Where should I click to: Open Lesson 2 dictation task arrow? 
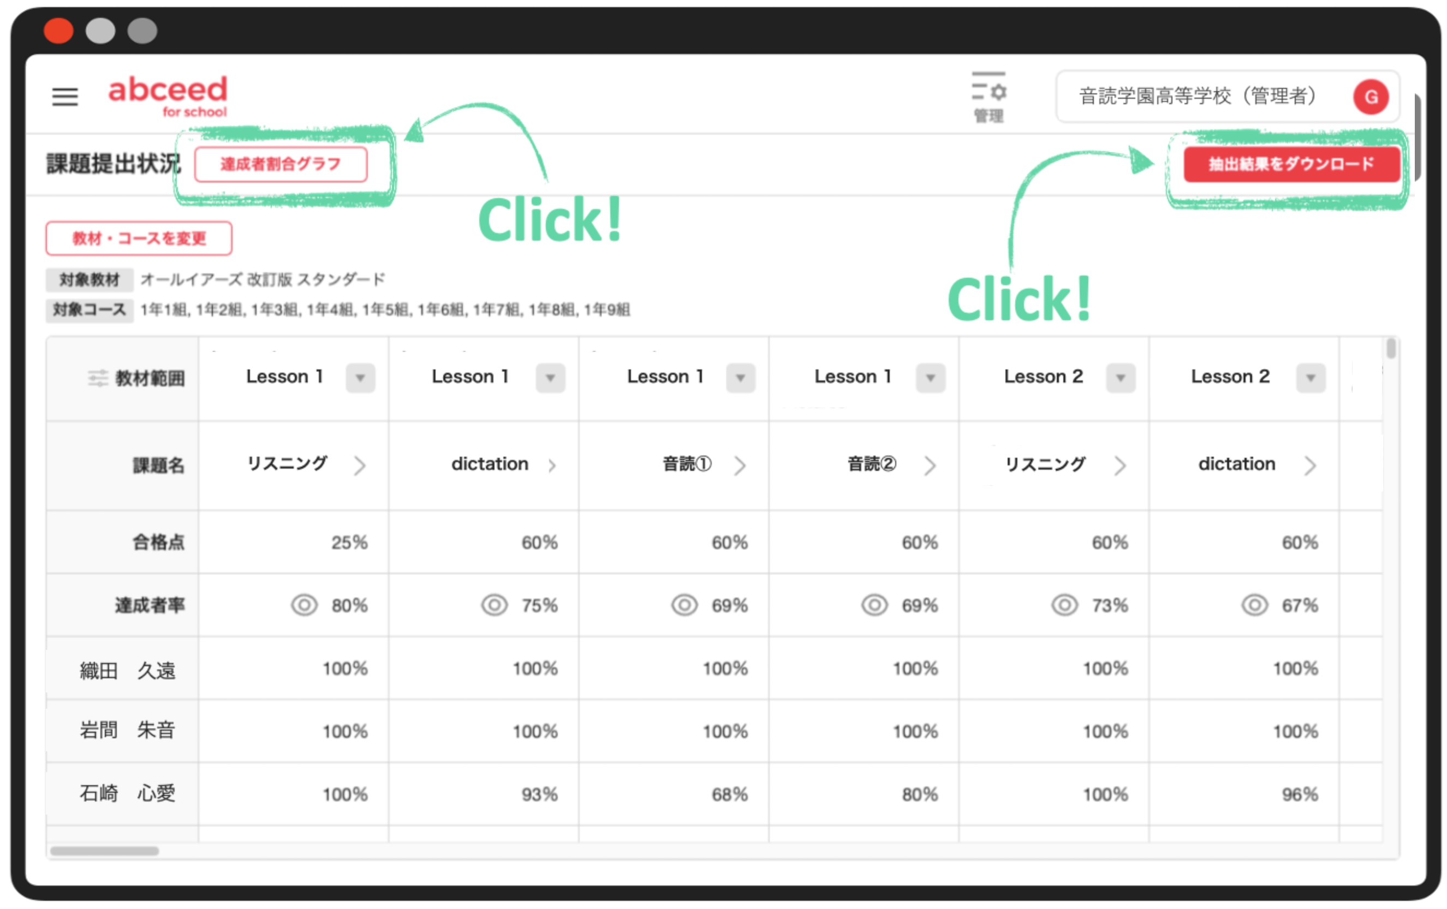(1310, 465)
